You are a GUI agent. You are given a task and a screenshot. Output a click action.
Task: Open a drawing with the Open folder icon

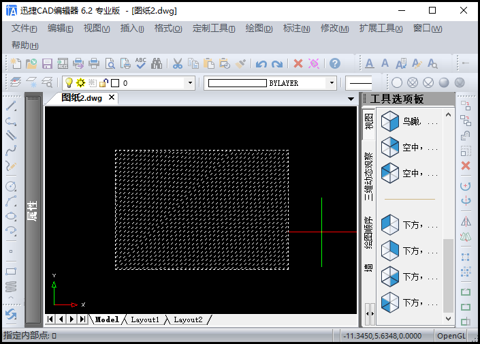pyautogui.click(x=31, y=63)
